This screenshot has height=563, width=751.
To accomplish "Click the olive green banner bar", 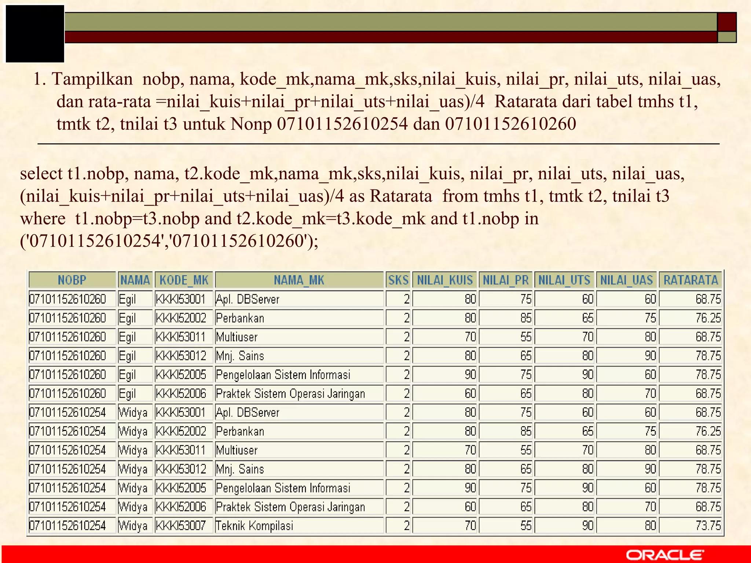I will (391, 22).
